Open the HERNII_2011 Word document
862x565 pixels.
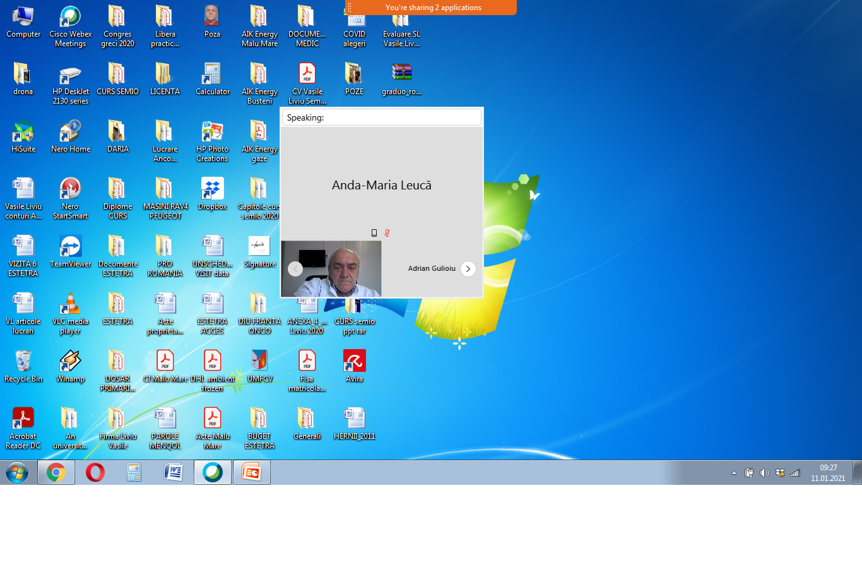tap(355, 424)
